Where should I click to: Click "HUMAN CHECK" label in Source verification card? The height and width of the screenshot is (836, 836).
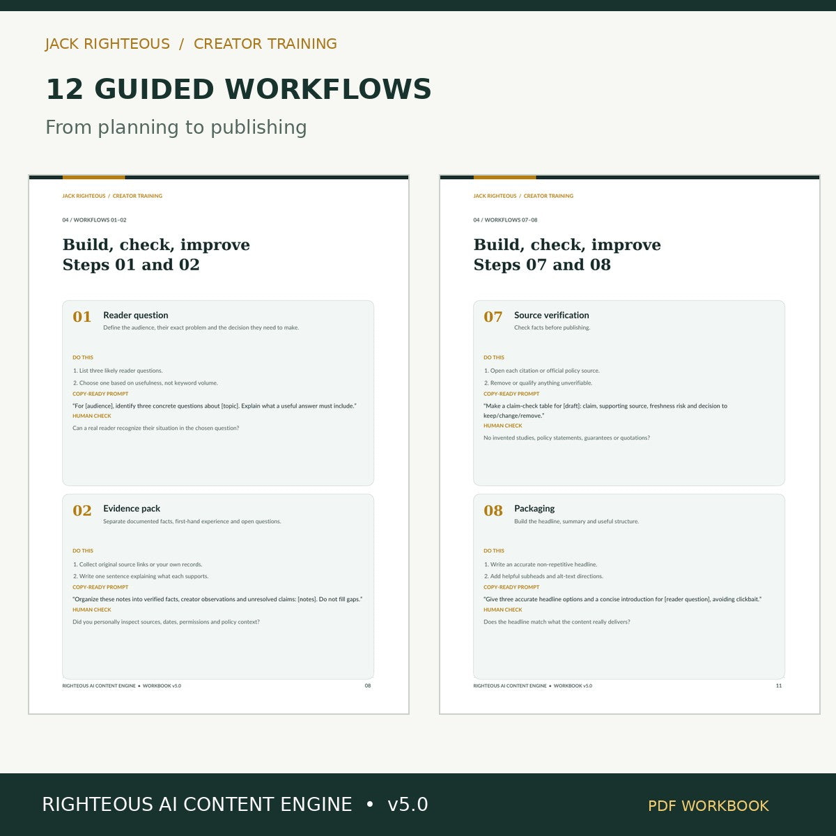(x=503, y=426)
